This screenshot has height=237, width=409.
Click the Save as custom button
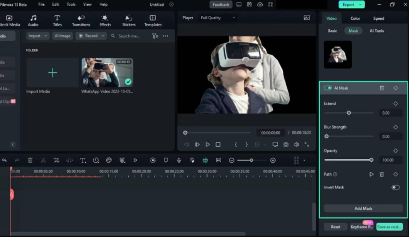pyautogui.click(x=389, y=227)
